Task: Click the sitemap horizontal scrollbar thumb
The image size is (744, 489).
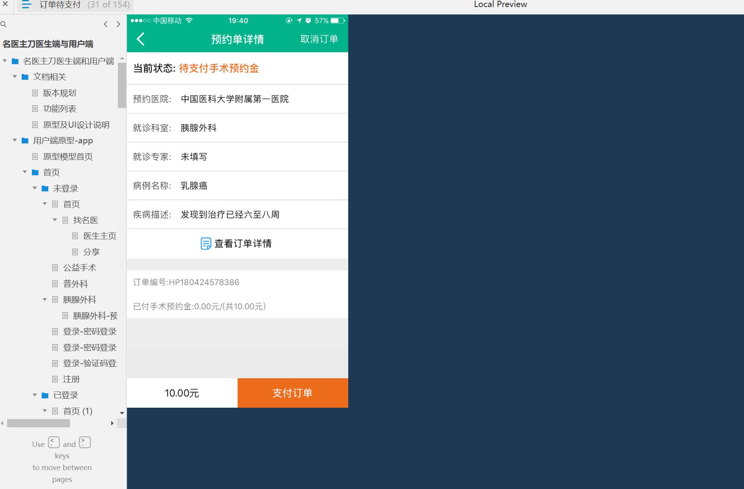Action: 39,423
